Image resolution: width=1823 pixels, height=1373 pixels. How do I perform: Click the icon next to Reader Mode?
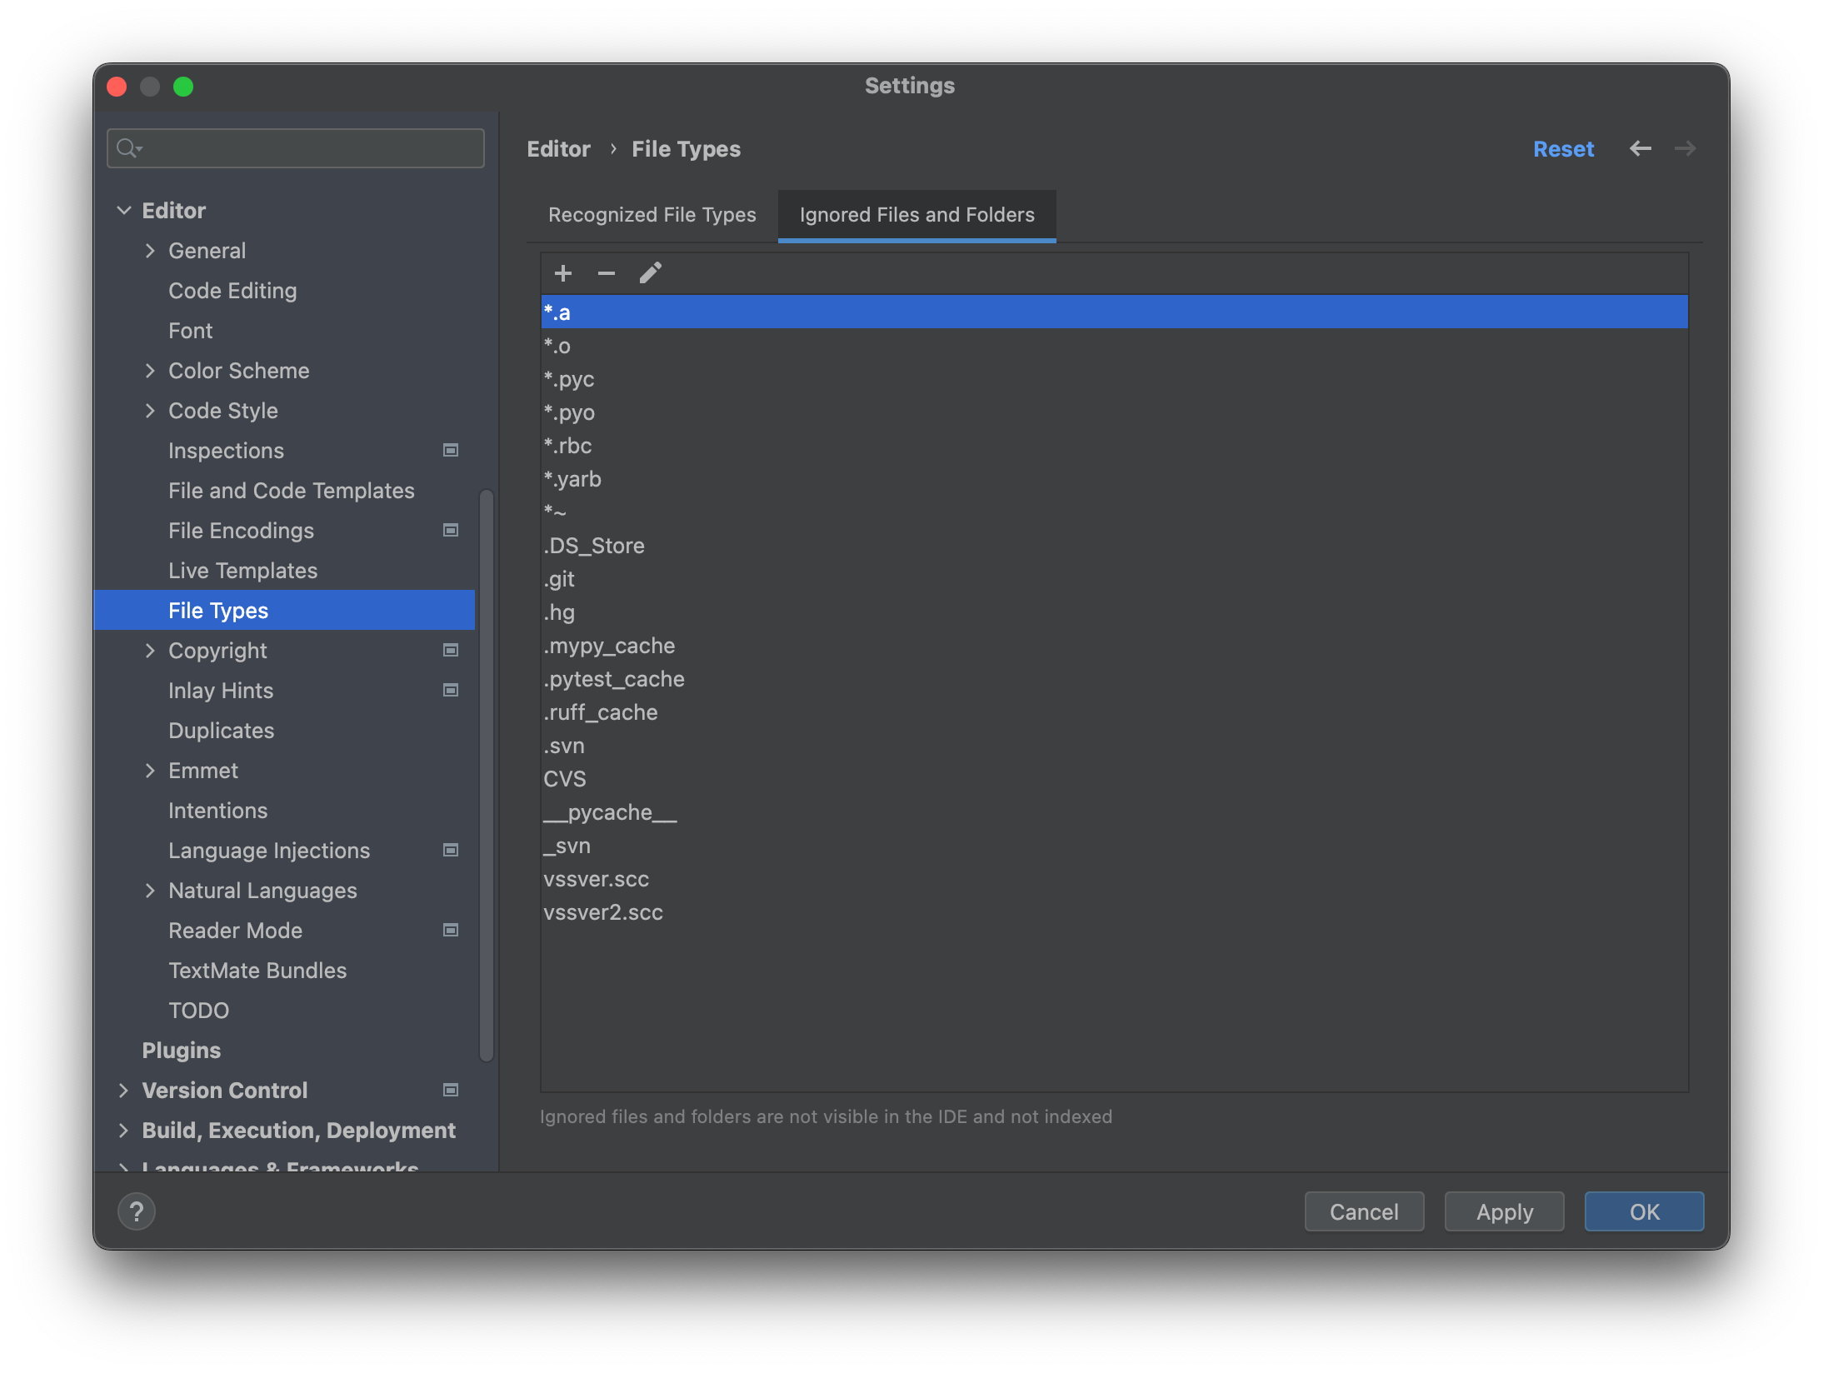pyautogui.click(x=450, y=930)
